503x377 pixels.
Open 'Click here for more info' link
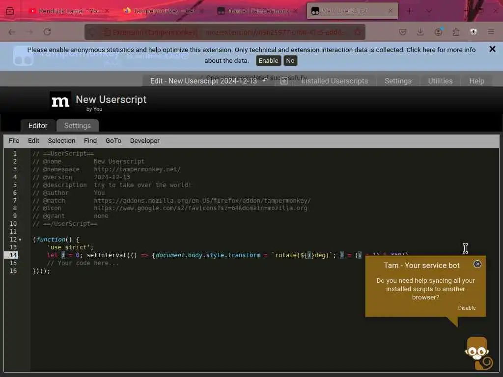pyautogui.click(x=441, y=50)
